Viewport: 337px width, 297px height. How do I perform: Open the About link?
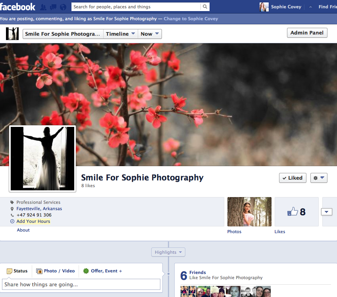[23, 230]
